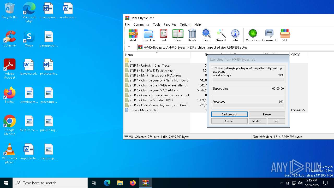Screen dimensions: 334x188
Task: Click the Test archive icon
Action: point(164,35)
